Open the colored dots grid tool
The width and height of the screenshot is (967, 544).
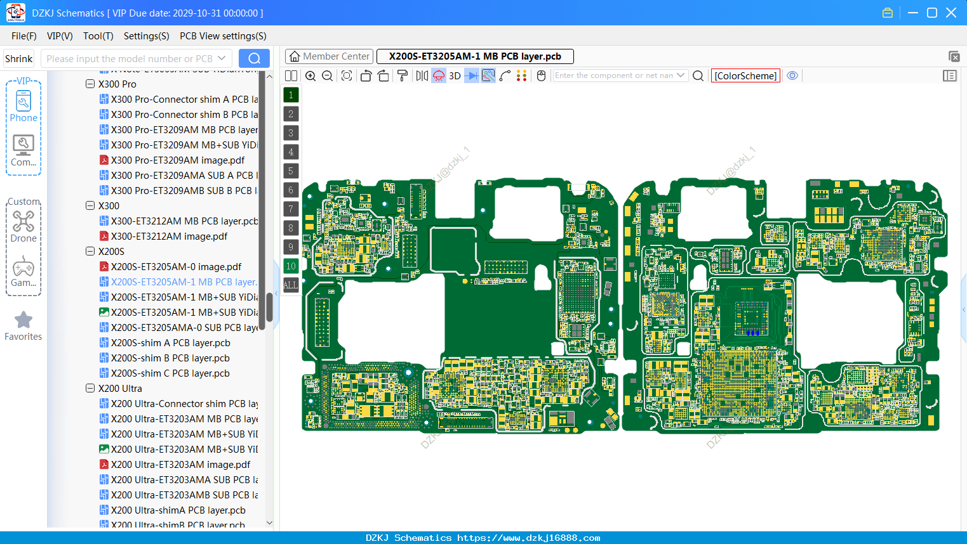522,75
